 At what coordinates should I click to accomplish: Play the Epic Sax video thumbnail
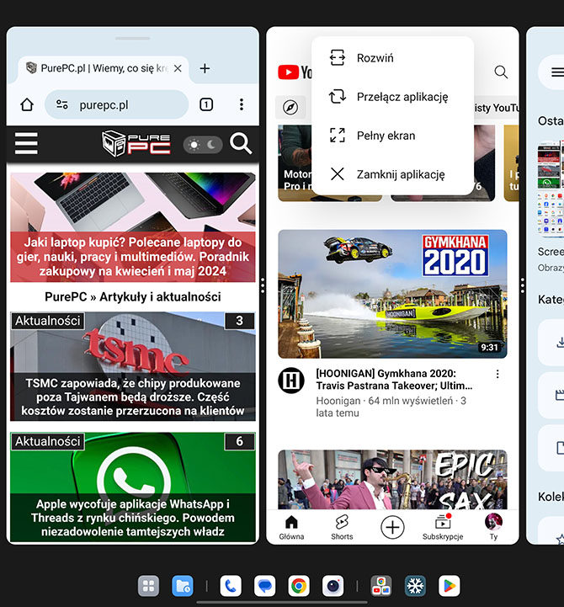click(x=392, y=480)
